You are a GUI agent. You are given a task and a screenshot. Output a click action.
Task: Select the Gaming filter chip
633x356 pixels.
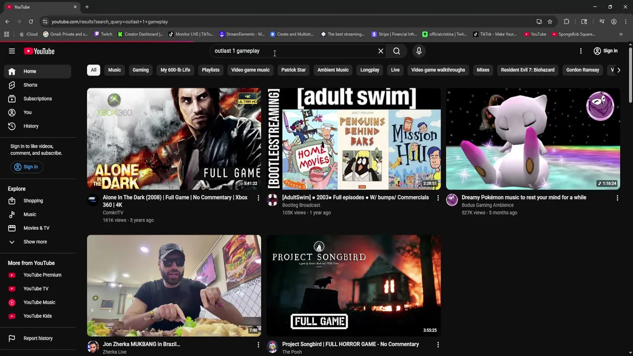pos(140,70)
